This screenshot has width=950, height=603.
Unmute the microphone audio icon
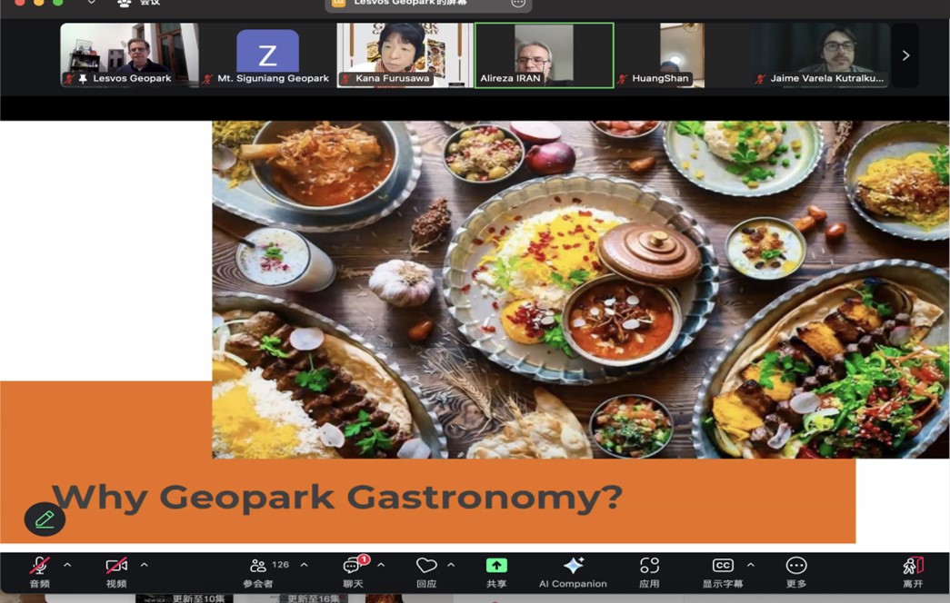[39, 566]
